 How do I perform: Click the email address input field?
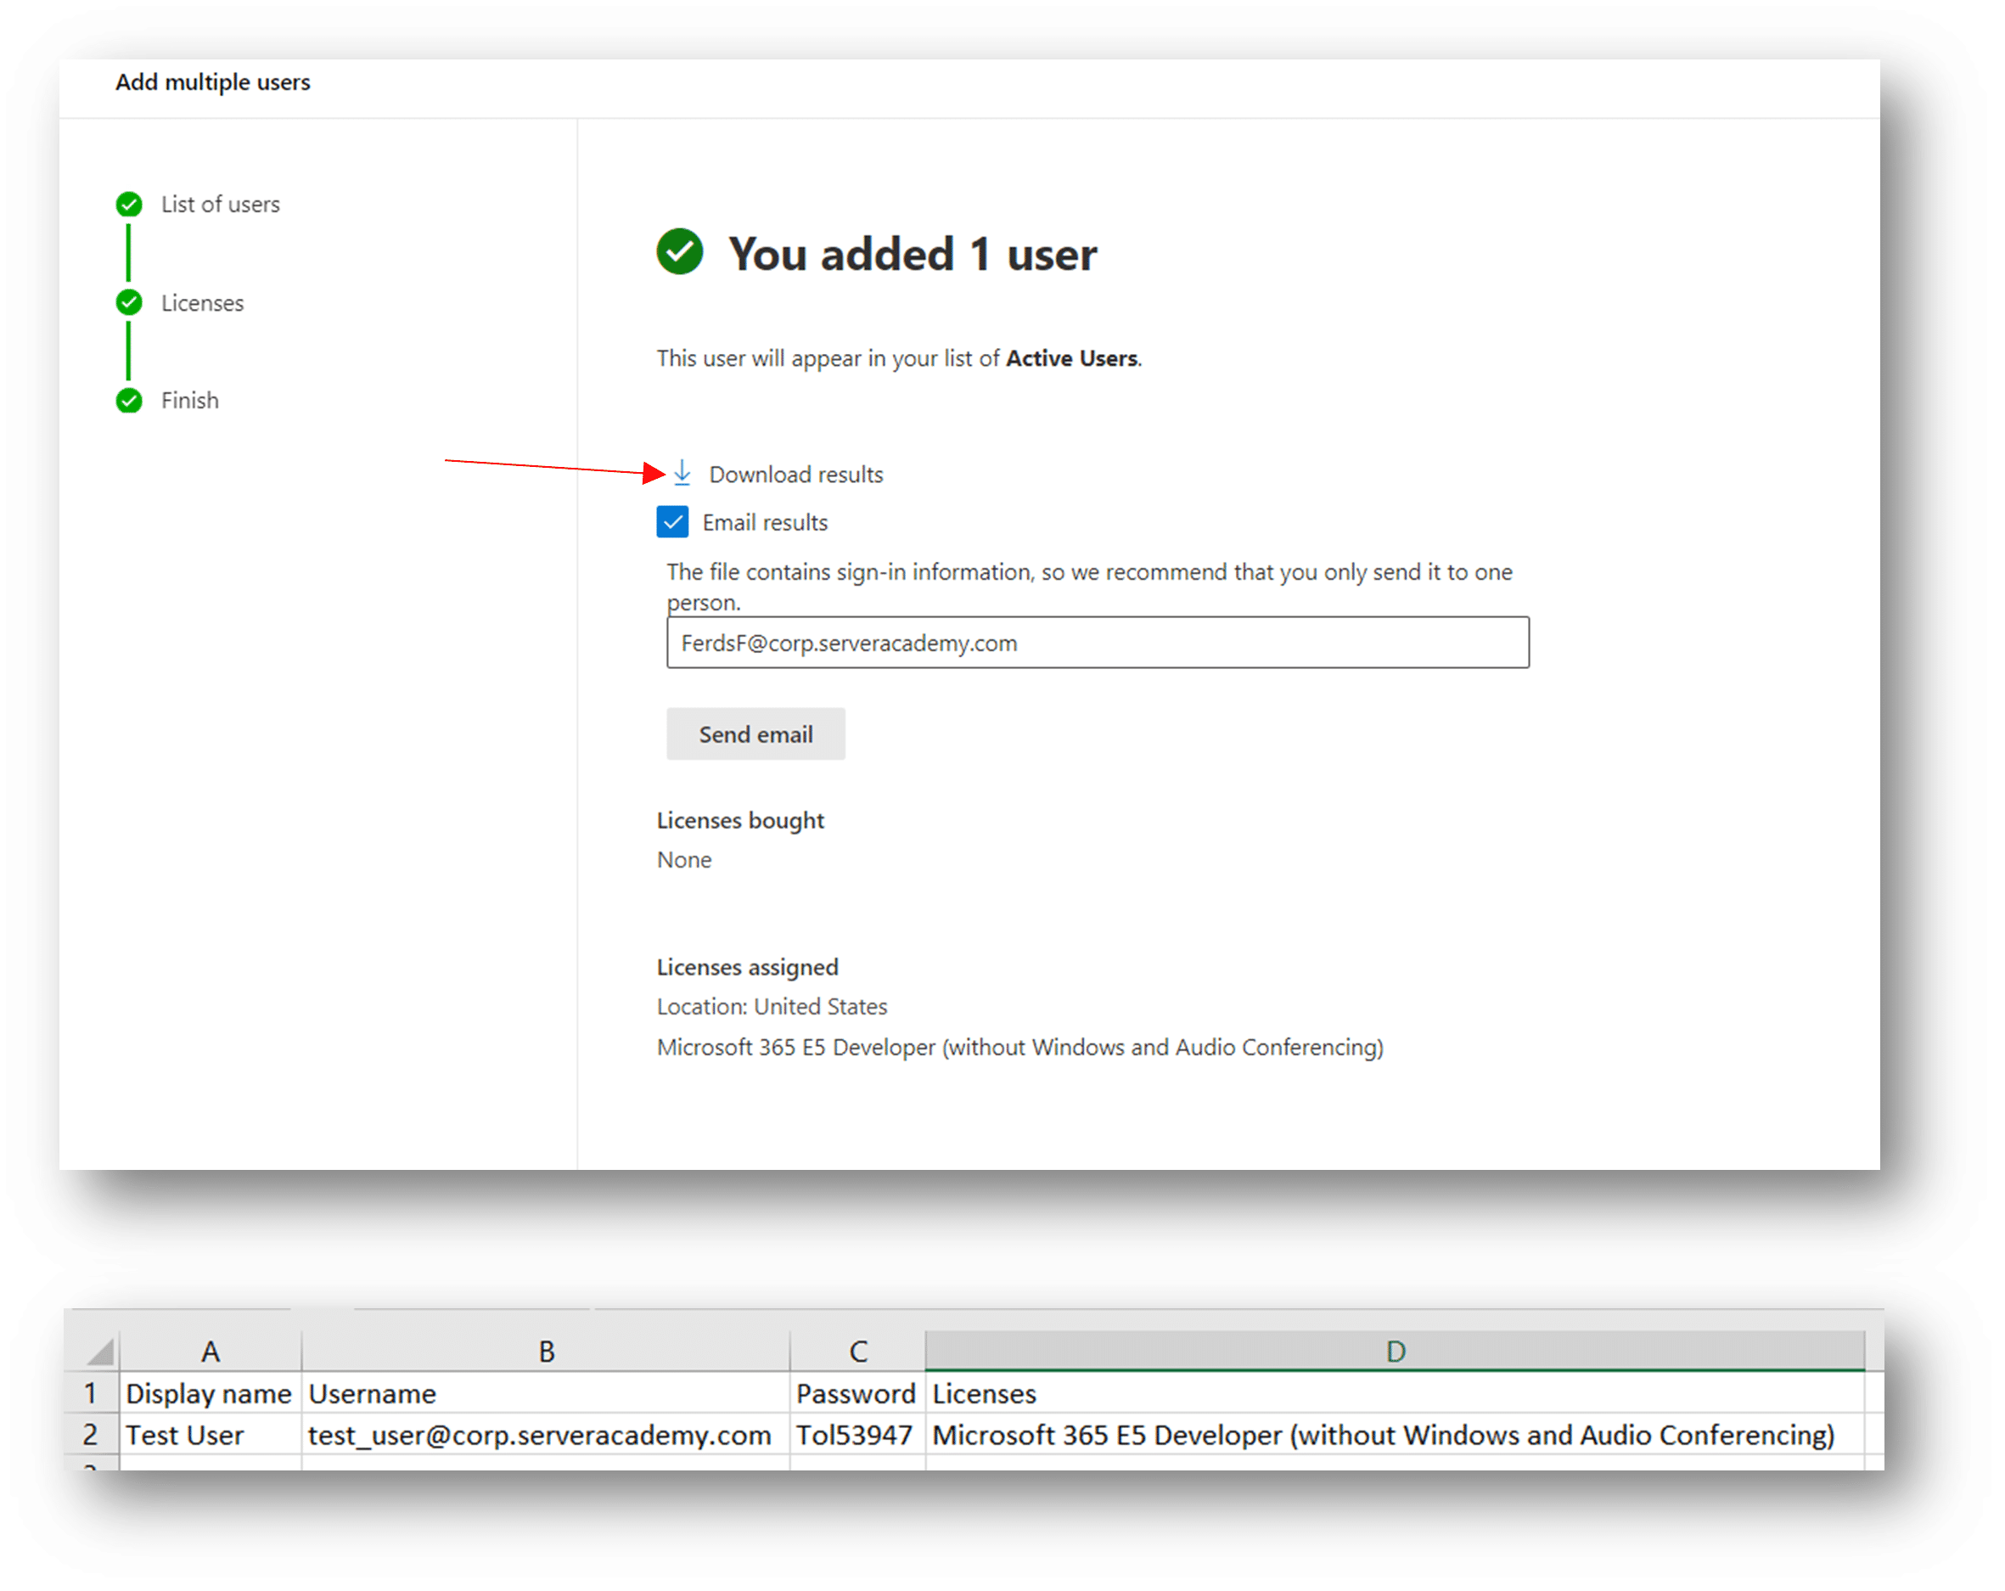point(1098,643)
